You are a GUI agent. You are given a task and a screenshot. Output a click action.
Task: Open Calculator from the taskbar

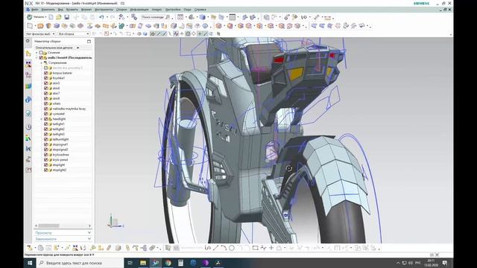tap(180, 263)
